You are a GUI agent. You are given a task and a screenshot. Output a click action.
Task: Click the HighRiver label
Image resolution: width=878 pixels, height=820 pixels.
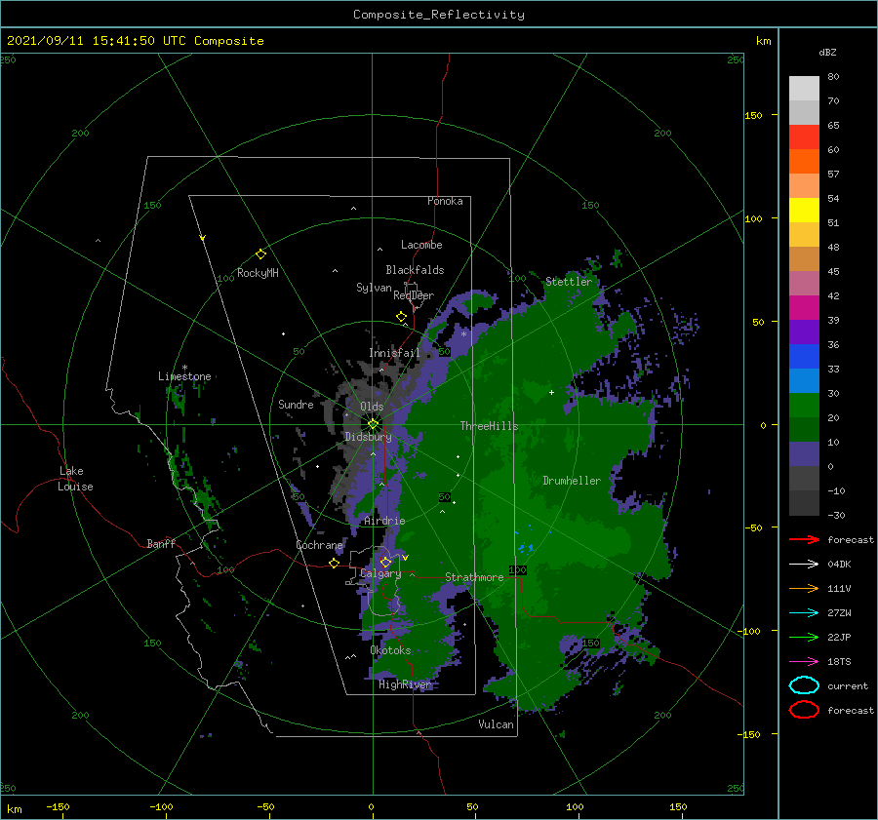(x=405, y=684)
